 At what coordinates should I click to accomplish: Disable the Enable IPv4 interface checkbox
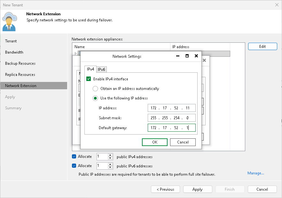88,78
